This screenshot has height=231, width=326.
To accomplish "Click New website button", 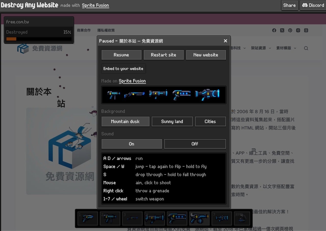I will [206, 55].
